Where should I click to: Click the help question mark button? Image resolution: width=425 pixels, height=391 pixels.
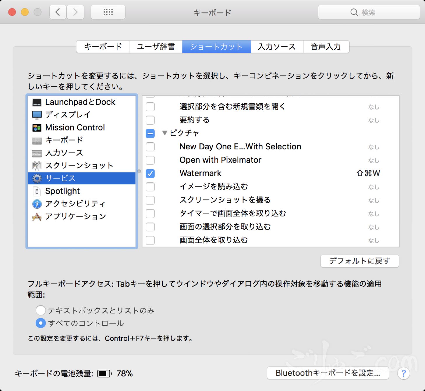(403, 373)
